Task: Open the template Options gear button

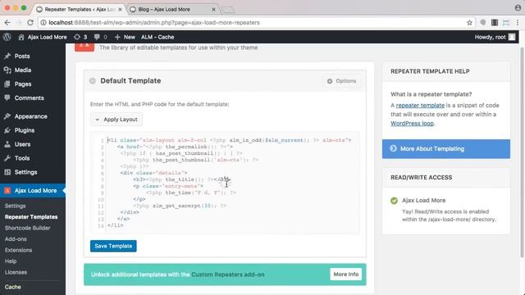Action: [x=342, y=81]
